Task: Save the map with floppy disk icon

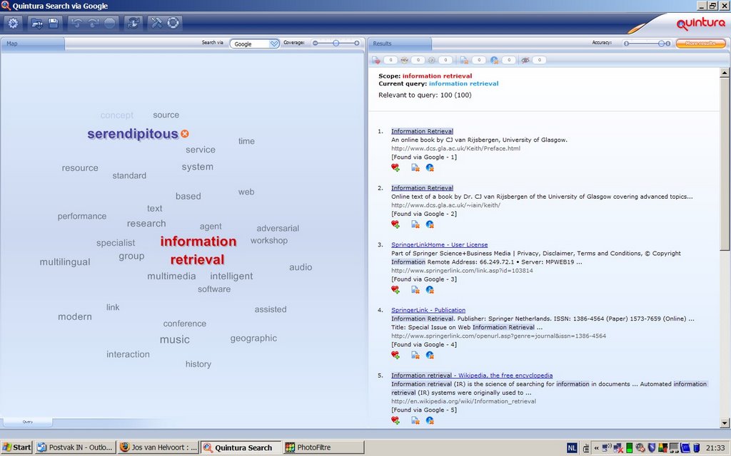Action: point(53,24)
